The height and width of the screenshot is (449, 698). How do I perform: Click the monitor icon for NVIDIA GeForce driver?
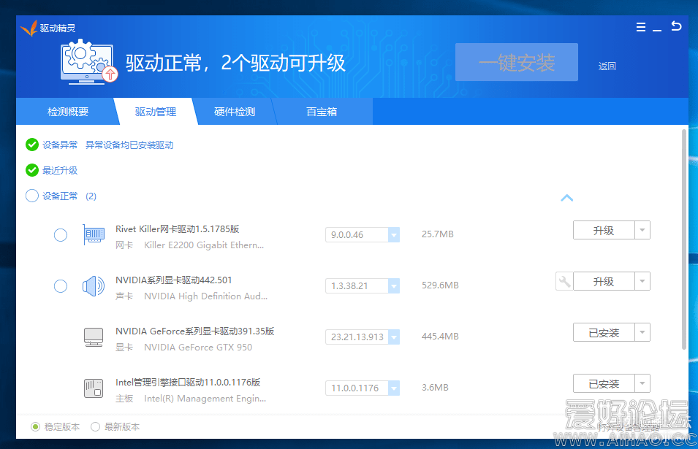tap(94, 337)
